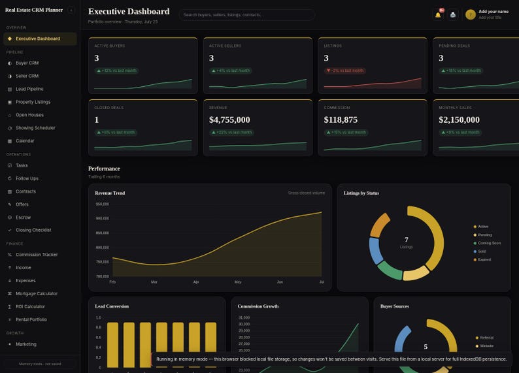Click the Performance section heading
This screenshot has height=373, width=519.
(105, 169)
